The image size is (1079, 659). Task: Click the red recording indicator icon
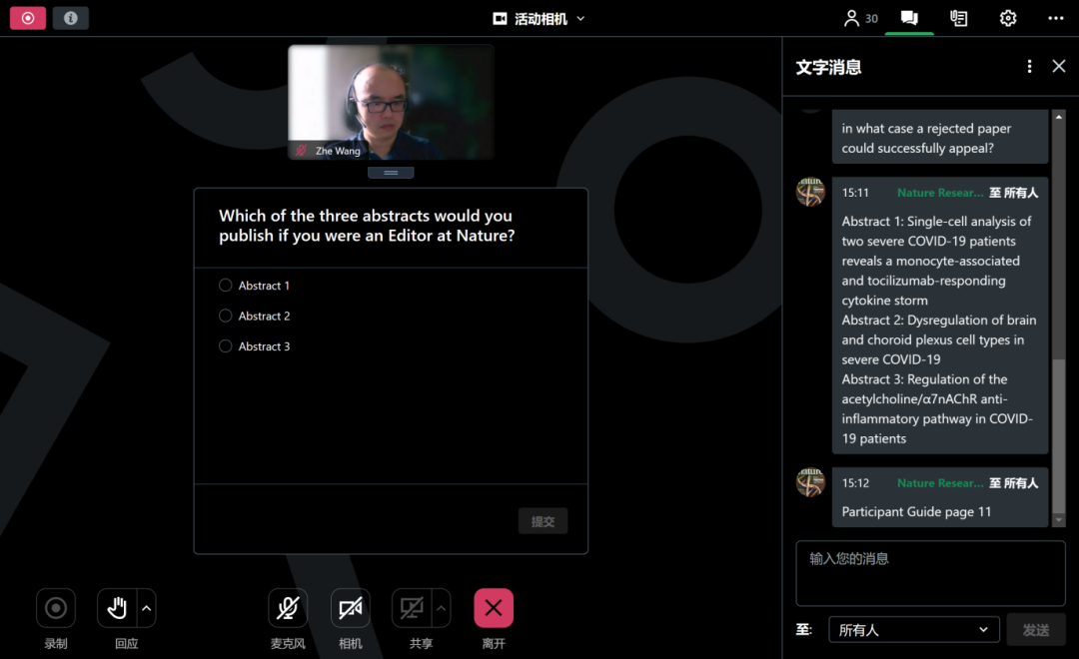(x=28, y=18)
